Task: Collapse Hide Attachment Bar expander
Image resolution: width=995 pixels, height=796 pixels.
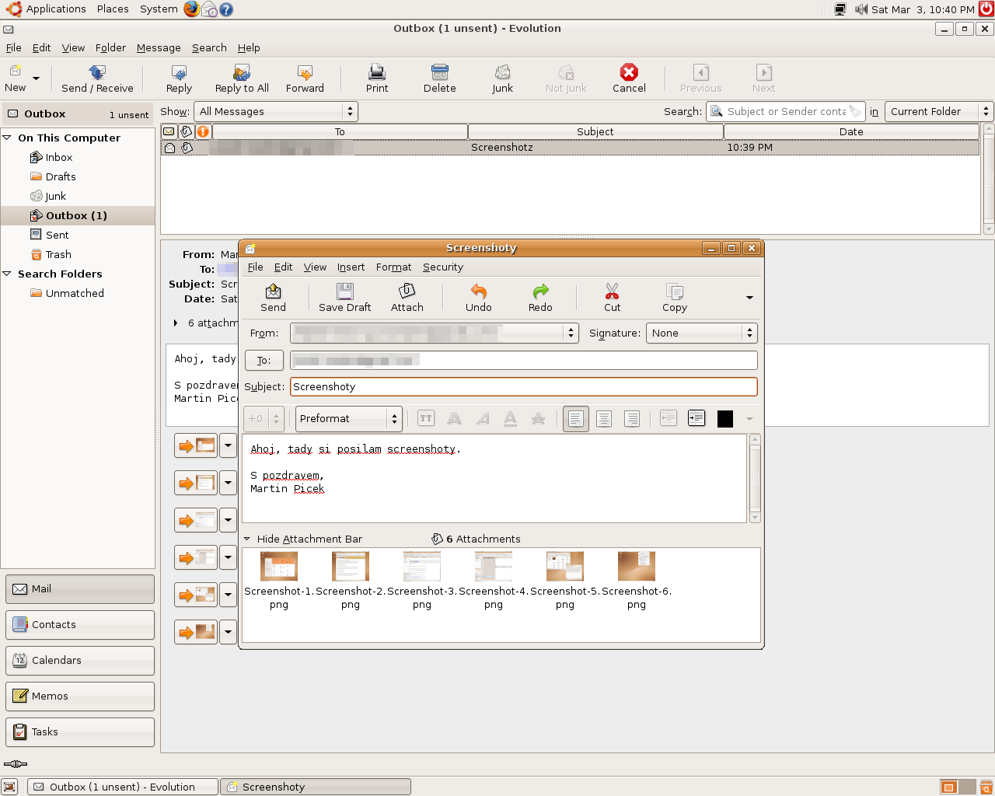Action: pyautogui.click(x=247, y=539)
